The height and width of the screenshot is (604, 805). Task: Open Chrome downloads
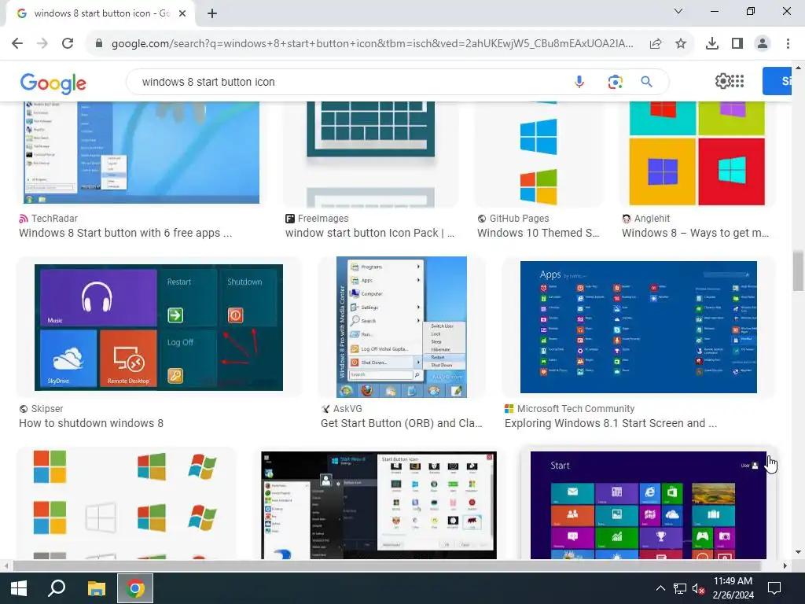(712, 44)
